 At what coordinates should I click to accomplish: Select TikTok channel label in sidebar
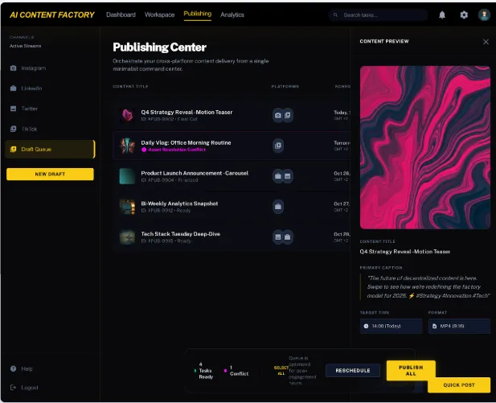point(29,129)
